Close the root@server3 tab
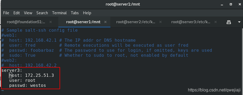This screenshot has height=95, width=243. point(215,22)
